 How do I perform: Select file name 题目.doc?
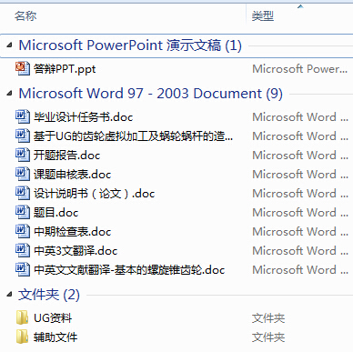point(55,213)
